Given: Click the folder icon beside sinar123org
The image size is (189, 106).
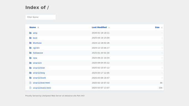Looking at the screenshot, I should point(30,73).
